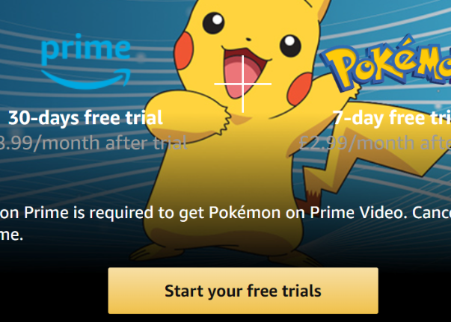Click Pikachu's pink tongue
Image resolution: width=451 pixels, height=322 pixels.
click(243, 76)
